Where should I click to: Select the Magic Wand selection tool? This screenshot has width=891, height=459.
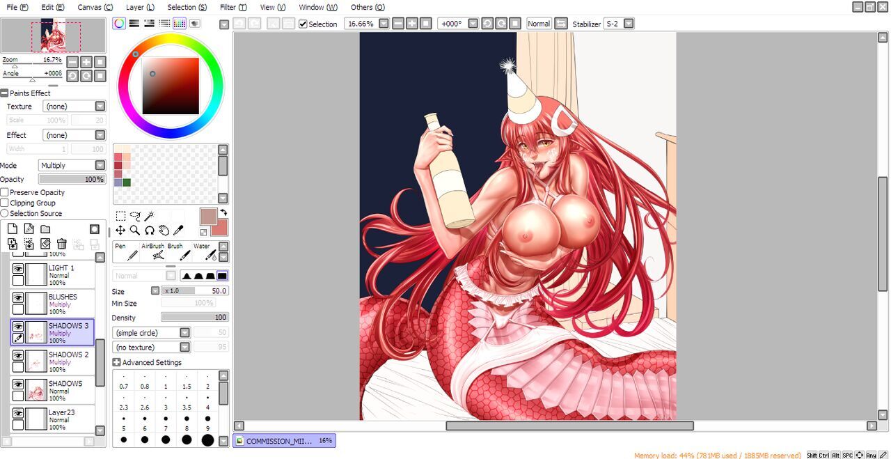pyautogui.click(x=149, y=216)
